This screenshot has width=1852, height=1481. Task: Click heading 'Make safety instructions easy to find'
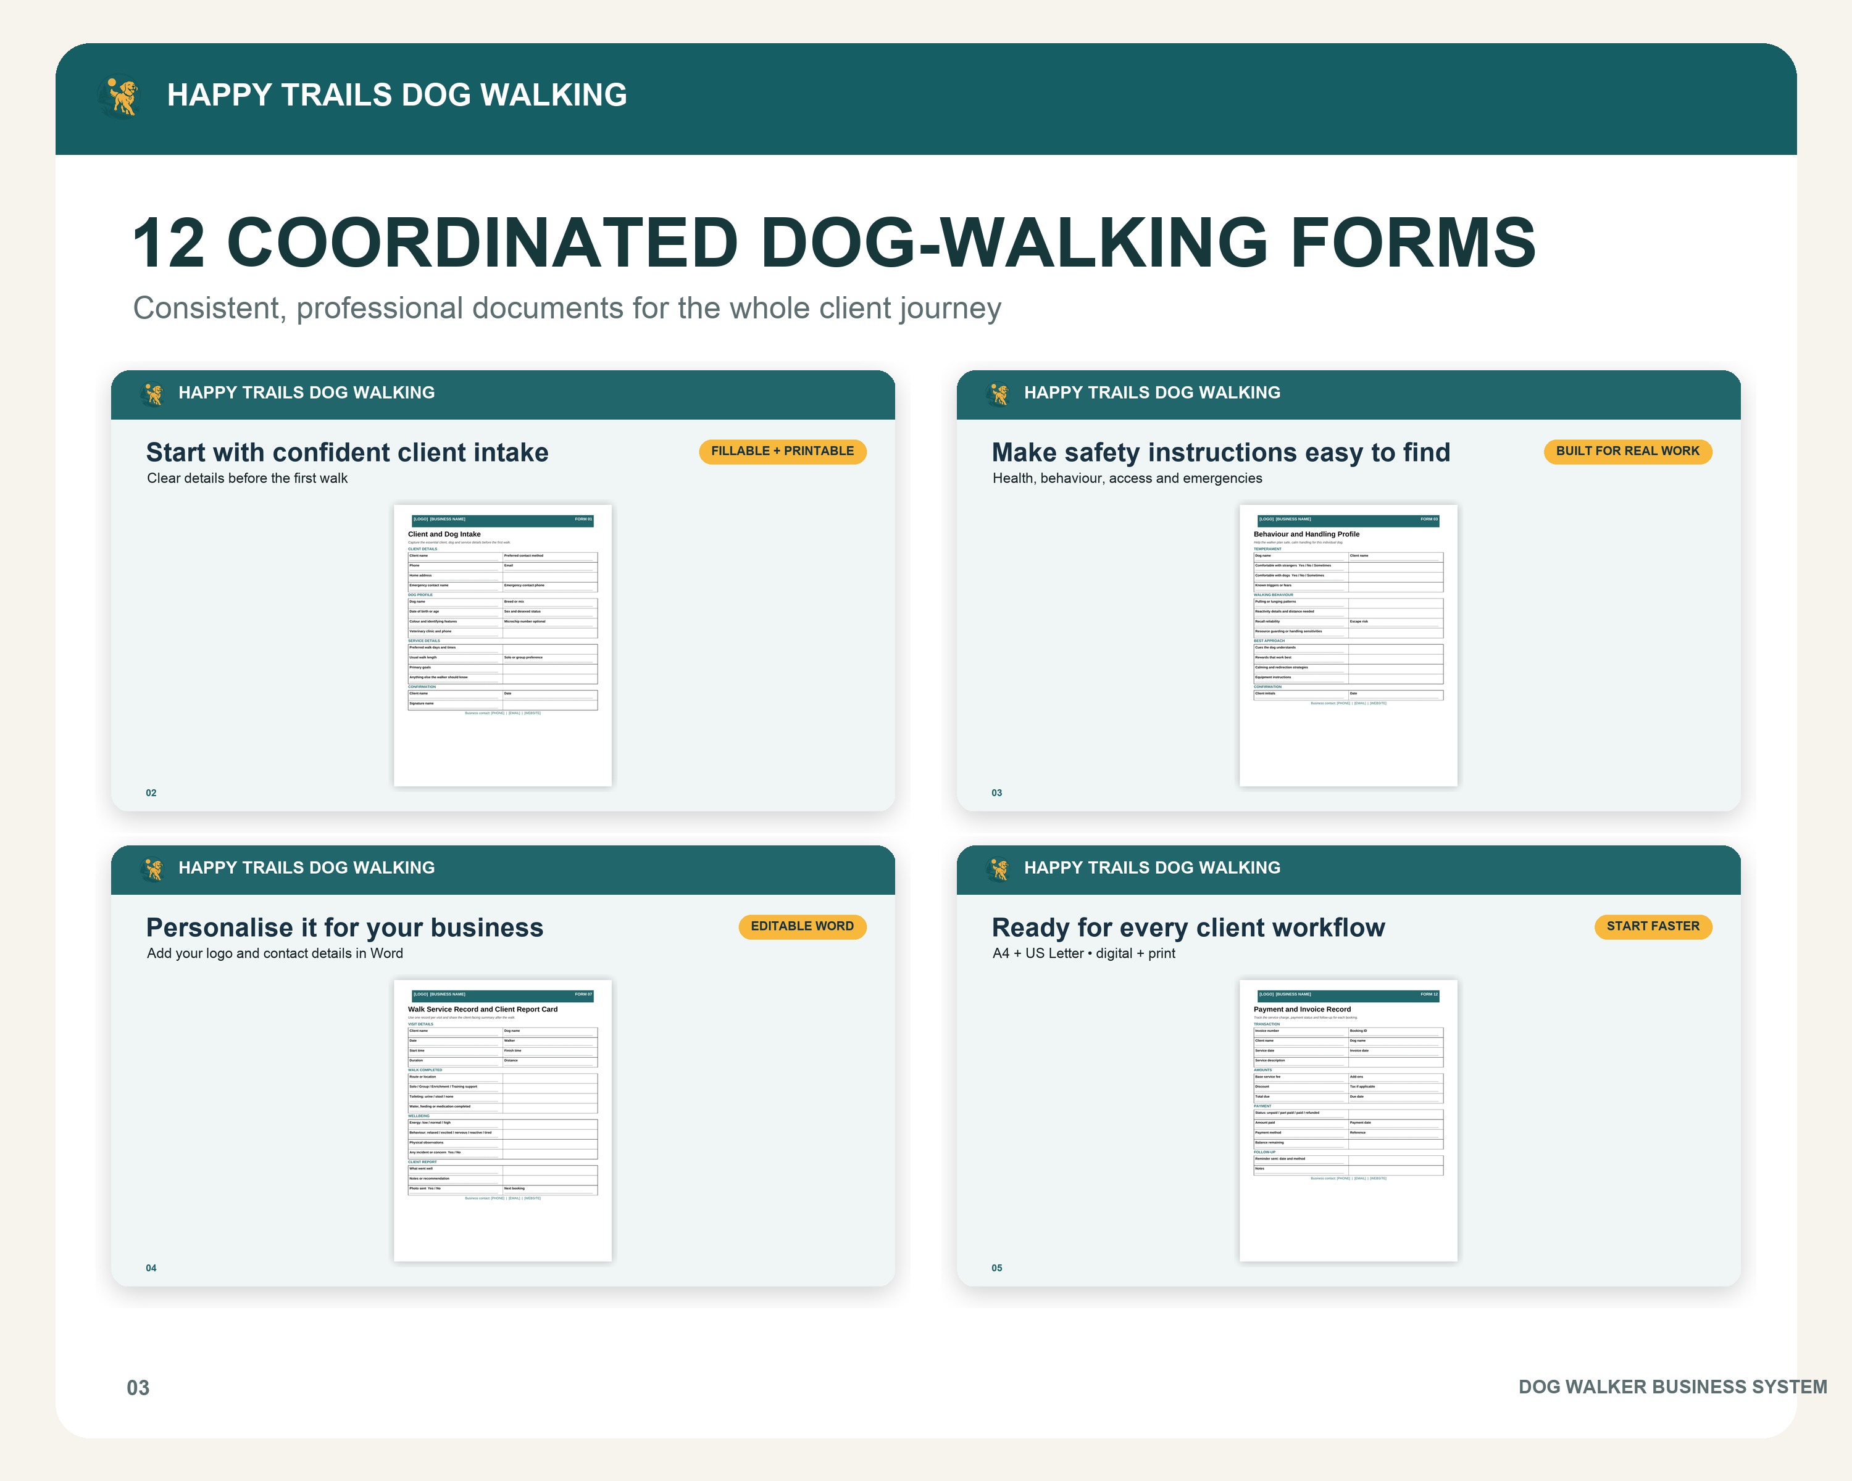click(1220, 452)
